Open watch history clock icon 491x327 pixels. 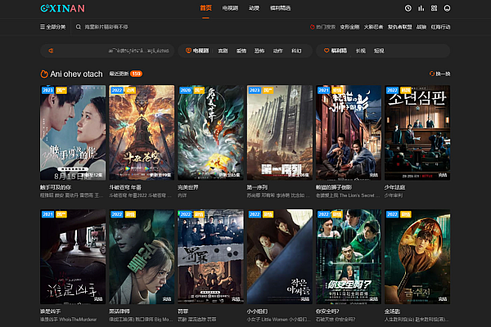point(408,8)
